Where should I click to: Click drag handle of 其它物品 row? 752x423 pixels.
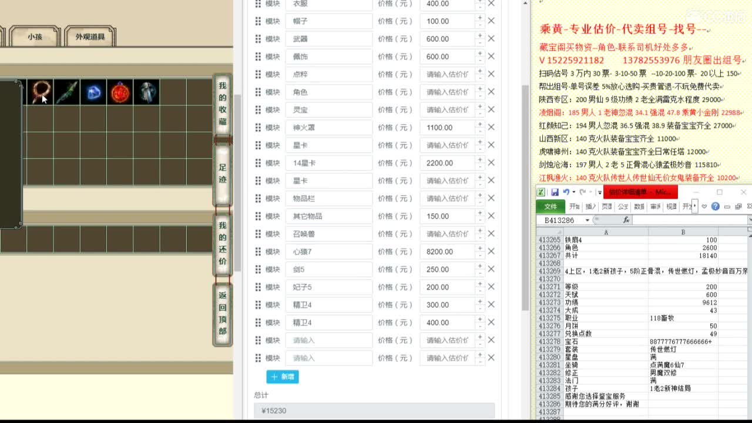(x=258, y=216)
